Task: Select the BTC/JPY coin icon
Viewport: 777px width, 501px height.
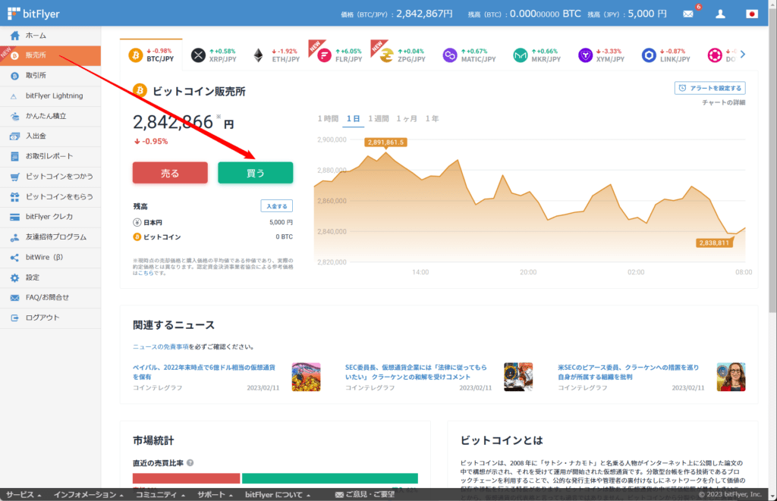Action: click(x=135, y=55)
